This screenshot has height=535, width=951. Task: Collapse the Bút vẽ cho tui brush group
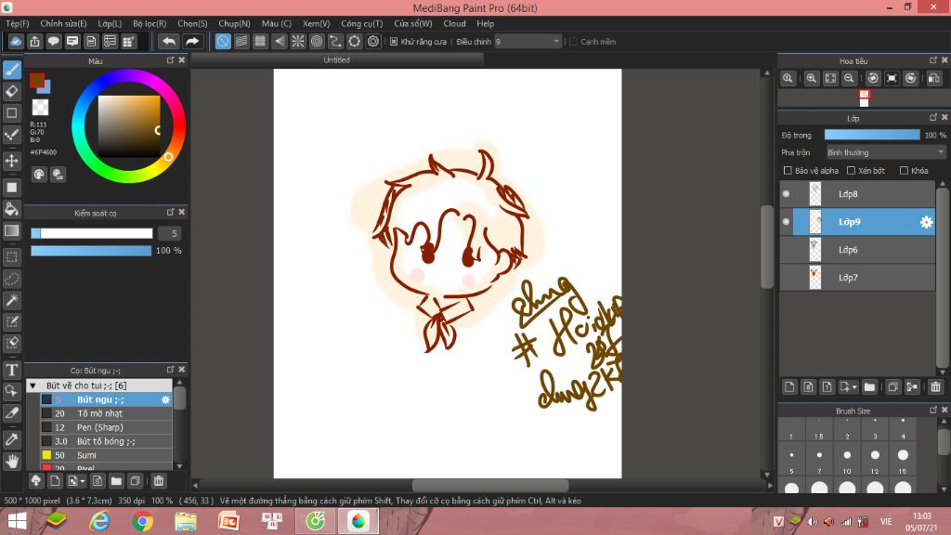(33, 385)
